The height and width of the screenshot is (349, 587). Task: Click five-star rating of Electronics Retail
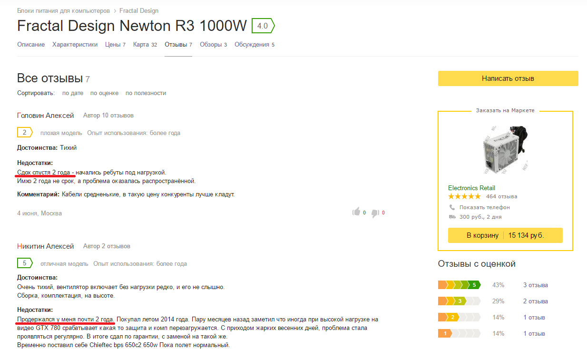[464, 196]
